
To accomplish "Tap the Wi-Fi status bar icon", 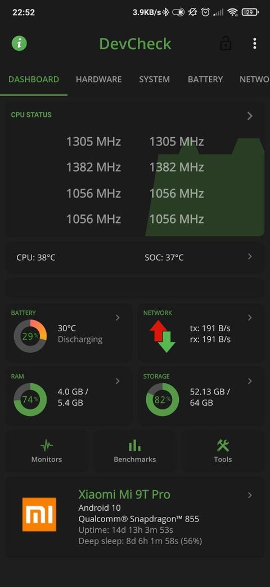I will coord(233,12).
